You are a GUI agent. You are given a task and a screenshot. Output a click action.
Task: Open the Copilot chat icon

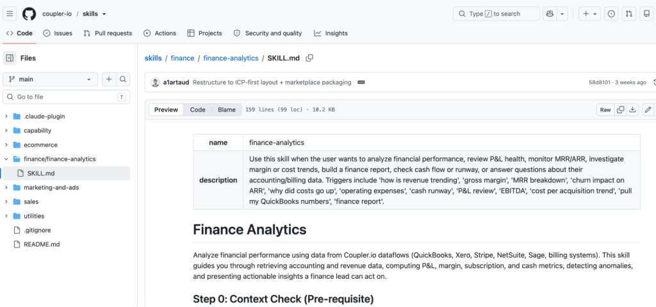click(549, 14)
